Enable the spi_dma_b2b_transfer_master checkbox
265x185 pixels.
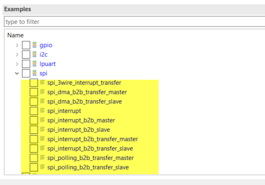pyautogui.click(x=34, y=92)
